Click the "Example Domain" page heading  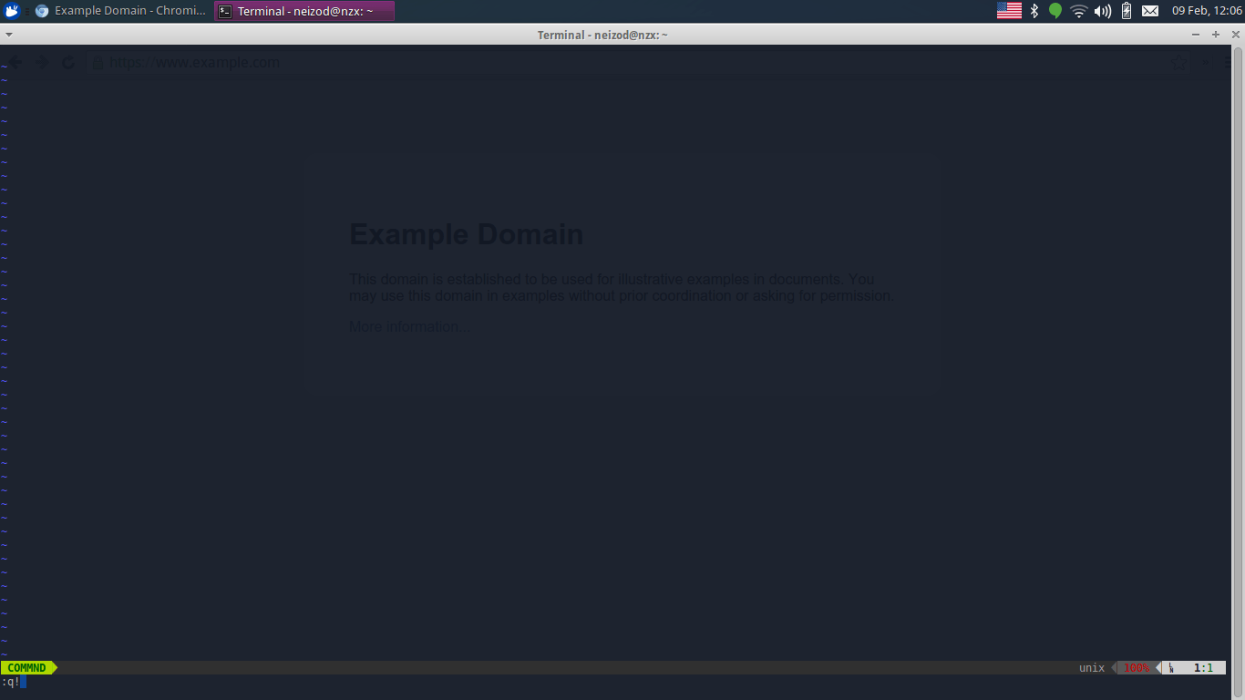(x=467, y=234)
